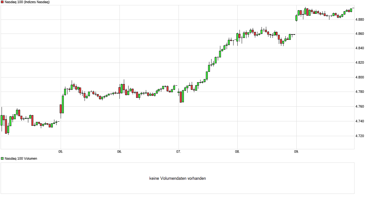Click the 4.840 price axis label

(360, 48)
